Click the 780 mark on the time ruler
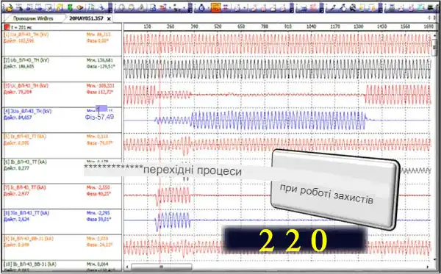 coord(265,26)
